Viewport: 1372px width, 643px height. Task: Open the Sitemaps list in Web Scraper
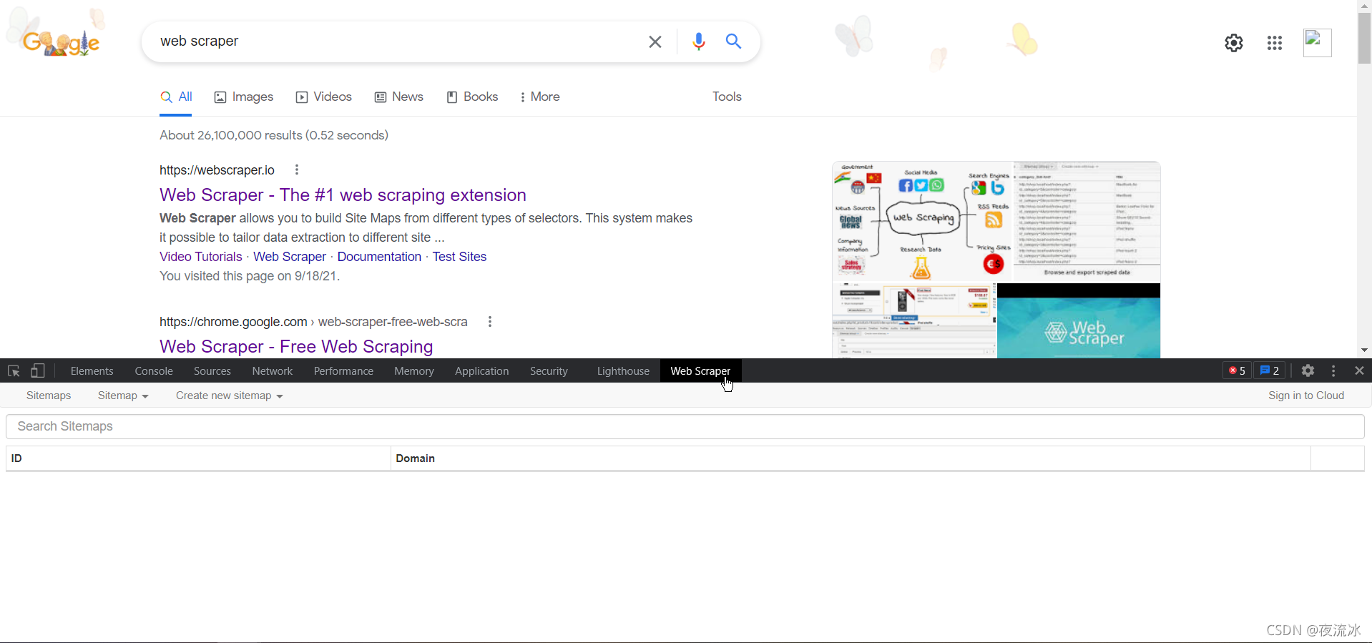tap(49, 396)
